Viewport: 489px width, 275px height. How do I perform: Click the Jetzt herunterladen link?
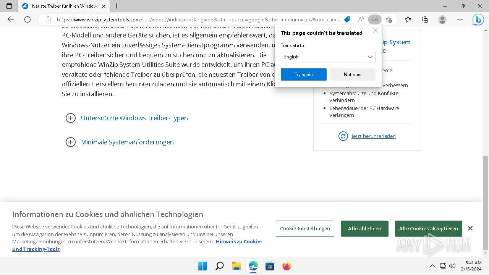[374, 136]
